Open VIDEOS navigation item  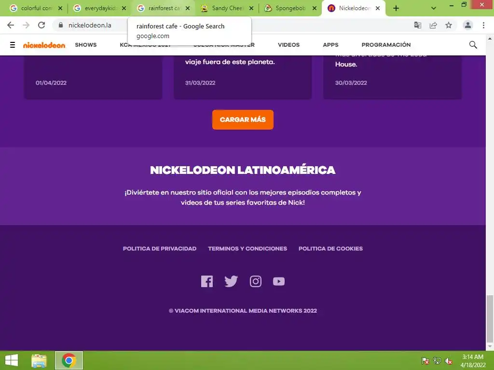(x=288, y=45)
